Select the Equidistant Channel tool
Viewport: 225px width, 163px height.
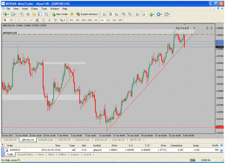37,20
